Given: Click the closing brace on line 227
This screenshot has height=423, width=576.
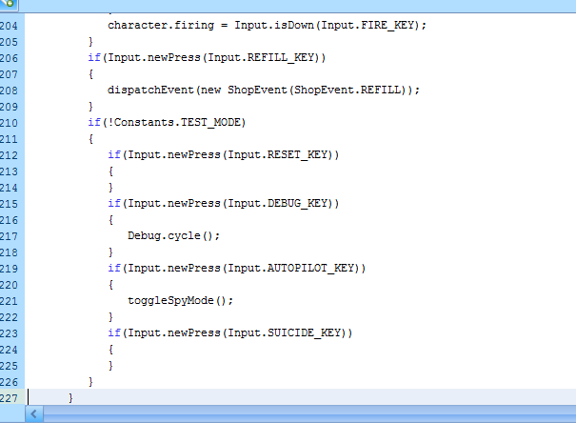Looking at the screenshot, I should click(70, 398).
